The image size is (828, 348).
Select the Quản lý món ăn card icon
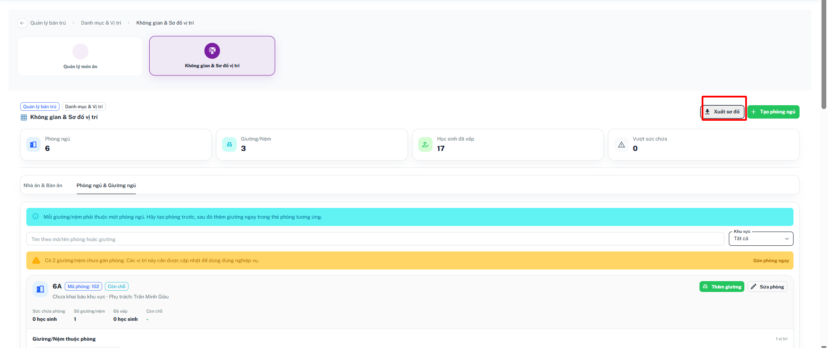point(80,52)
